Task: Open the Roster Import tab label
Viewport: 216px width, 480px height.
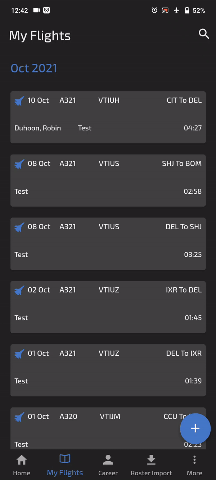Action: point(151,473)
